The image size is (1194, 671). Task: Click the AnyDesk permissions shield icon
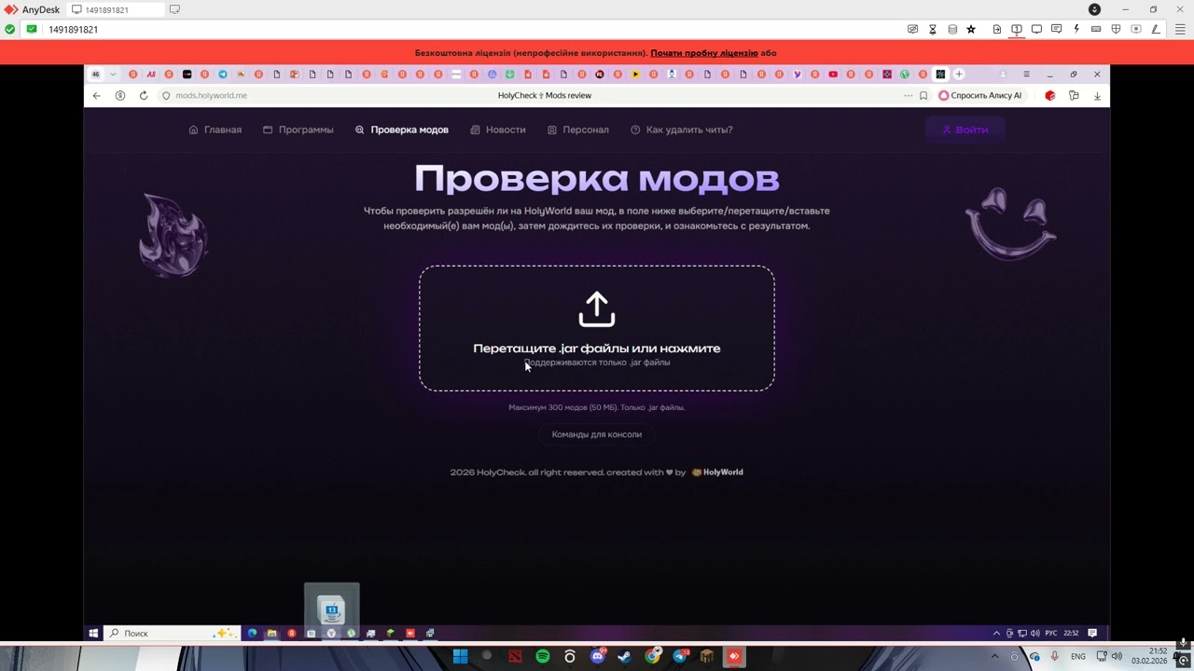tap(1116, 29)
